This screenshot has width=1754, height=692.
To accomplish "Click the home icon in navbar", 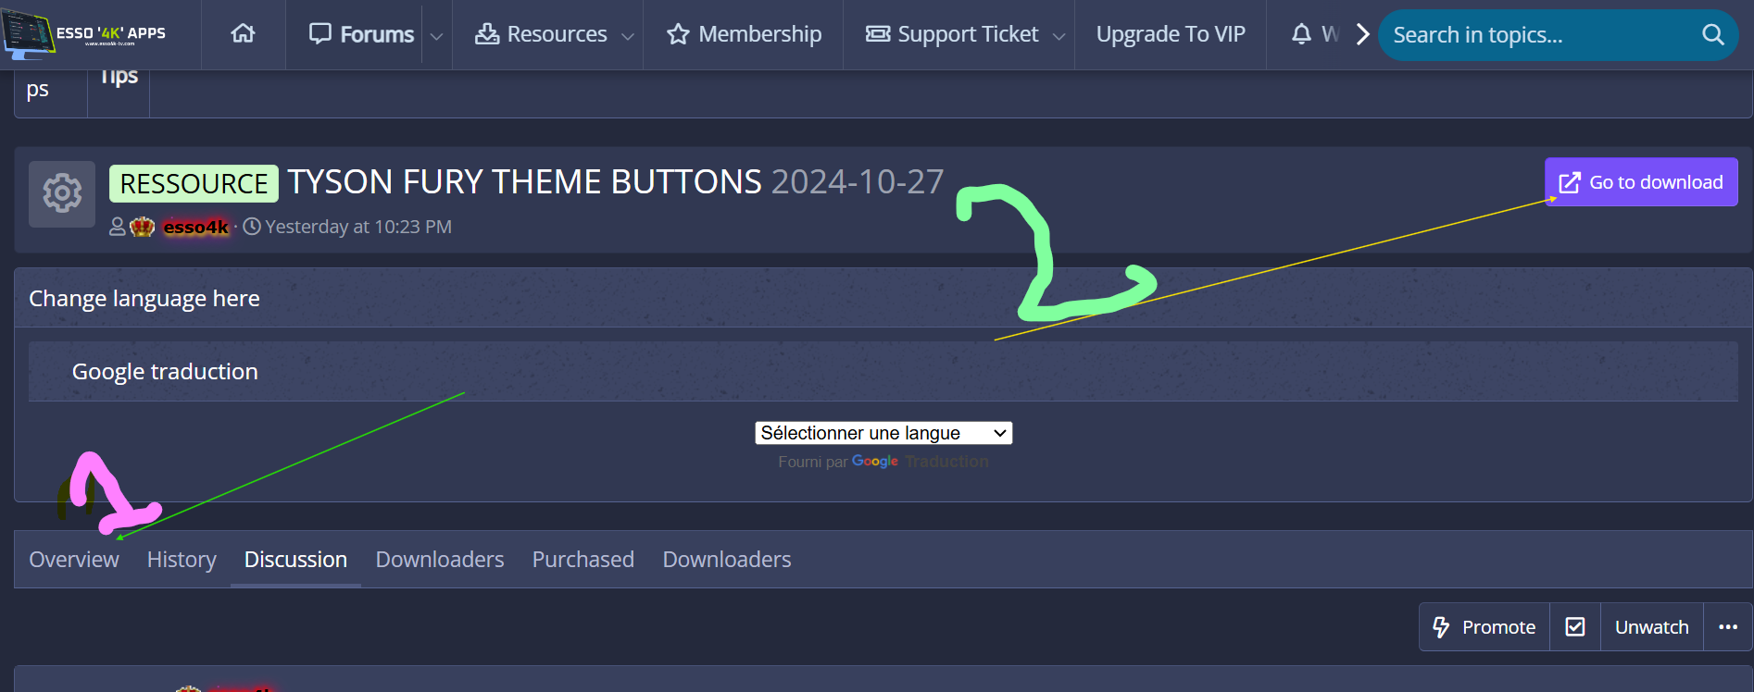I will [243, 34].
